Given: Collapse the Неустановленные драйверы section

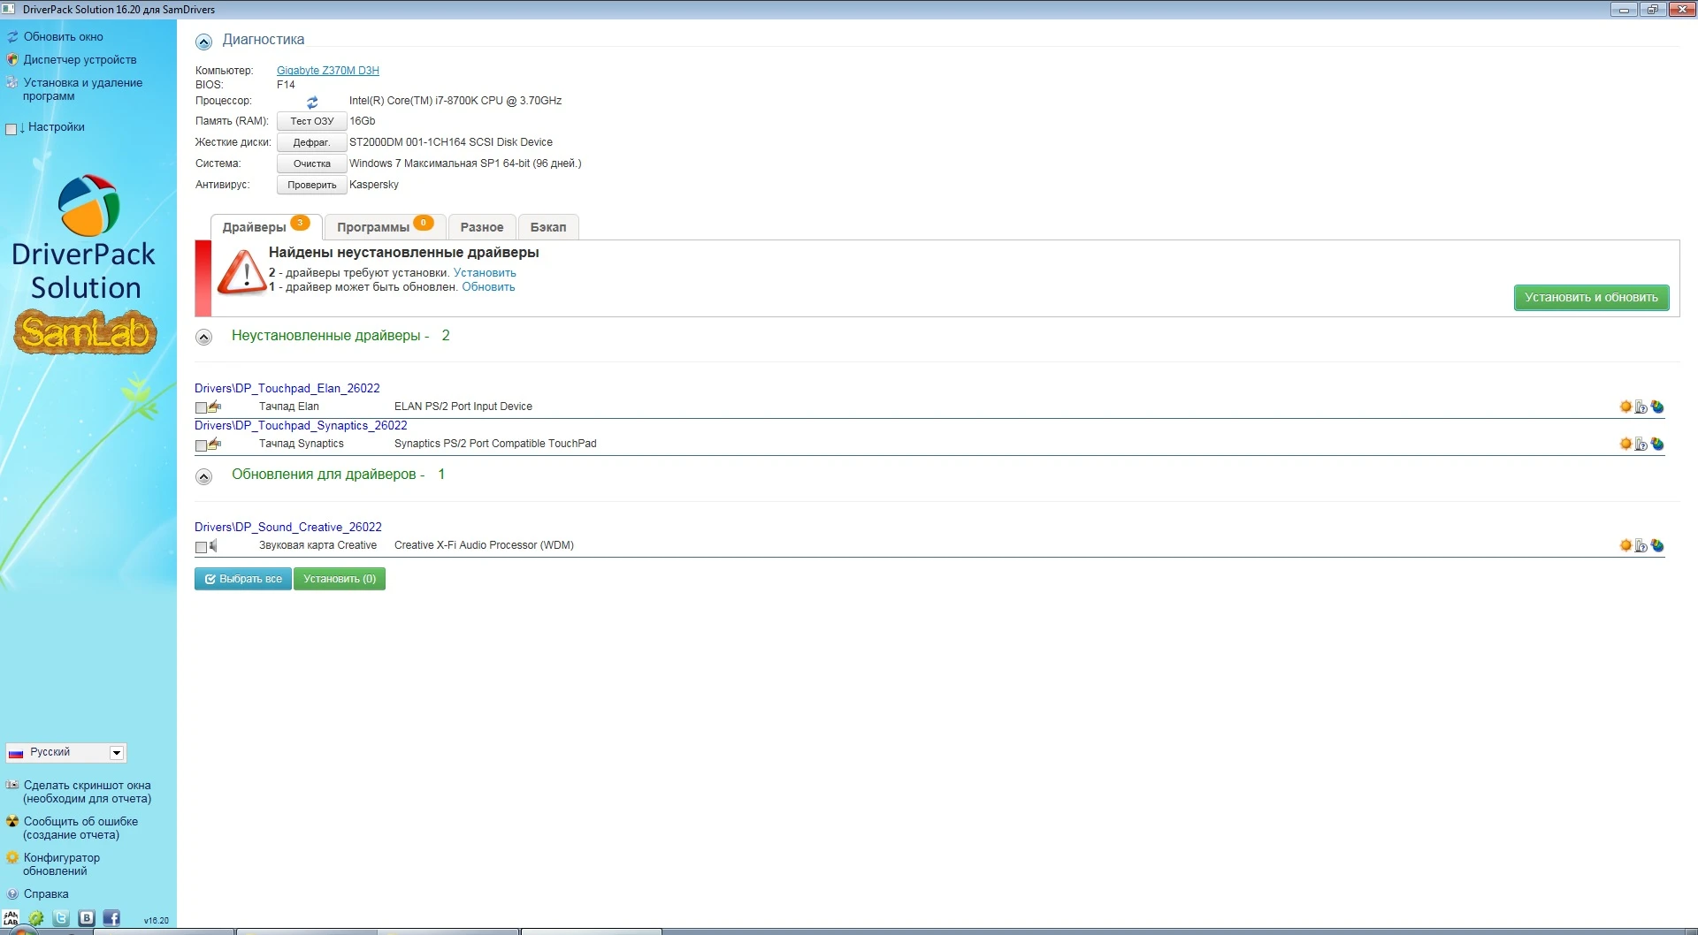Looking at the screenshot, I should tap(204, 337).
